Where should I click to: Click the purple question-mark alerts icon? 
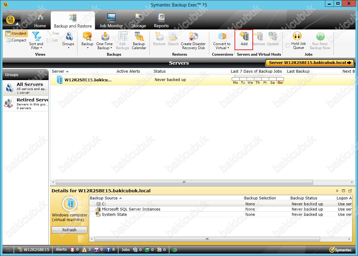(x=97, y=250)
